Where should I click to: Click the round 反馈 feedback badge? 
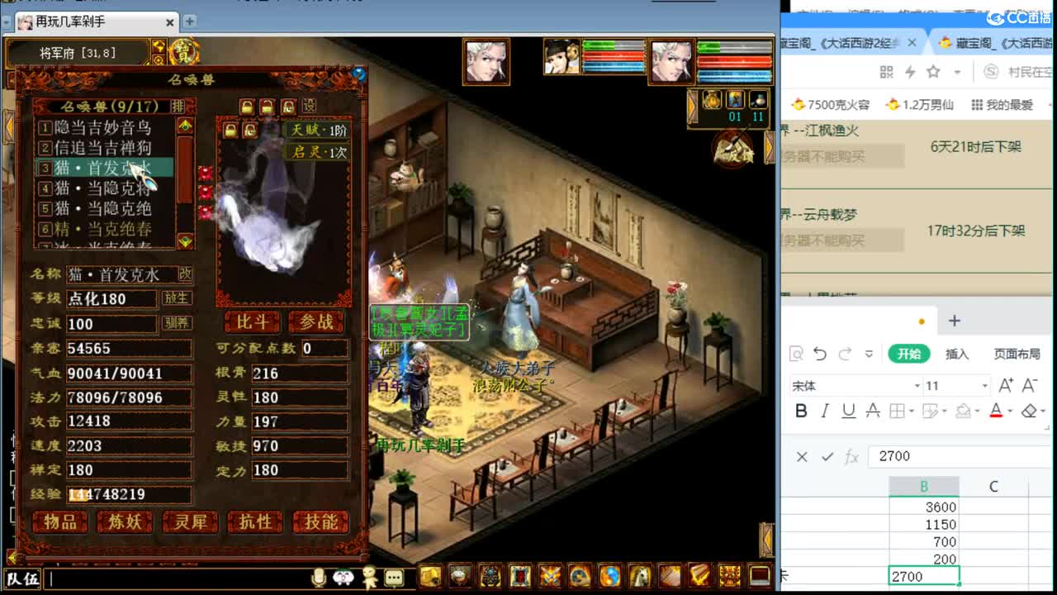point(733,150)
